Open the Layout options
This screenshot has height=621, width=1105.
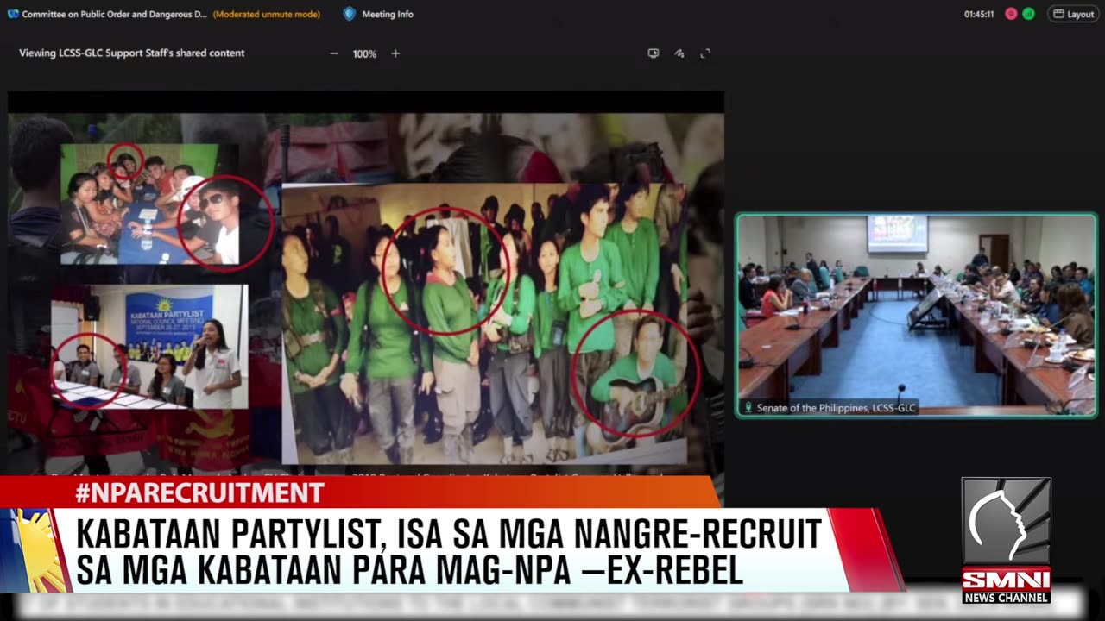point(1073,14)
